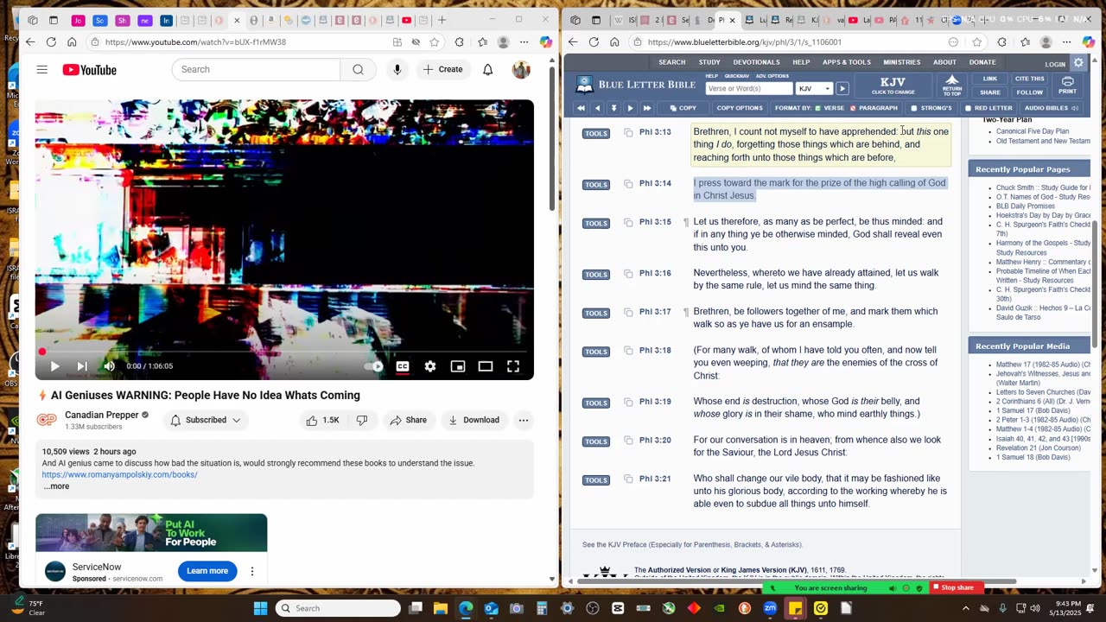Open TOOLS for Phl 3:17
The height and width of the screenshot is (622, 1106).
pos(595,313)
